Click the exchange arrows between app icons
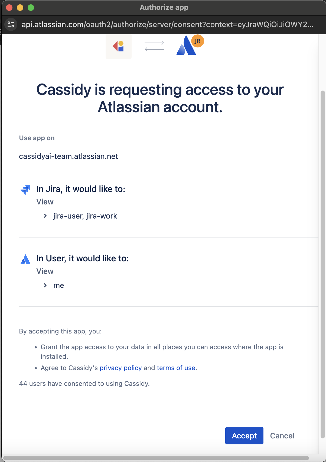326x462 pixels. [154, 46]
